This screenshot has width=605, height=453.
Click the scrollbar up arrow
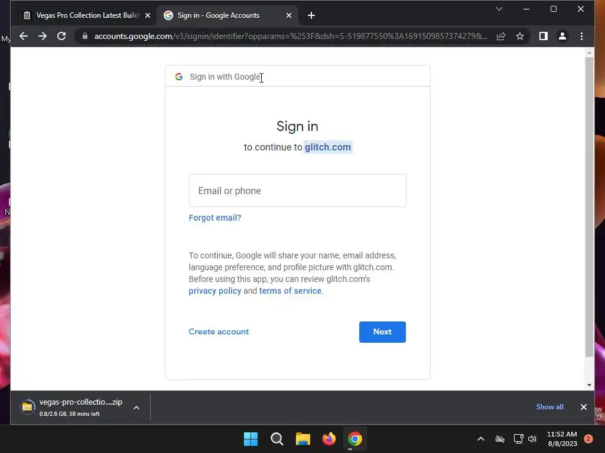point(589,52)
